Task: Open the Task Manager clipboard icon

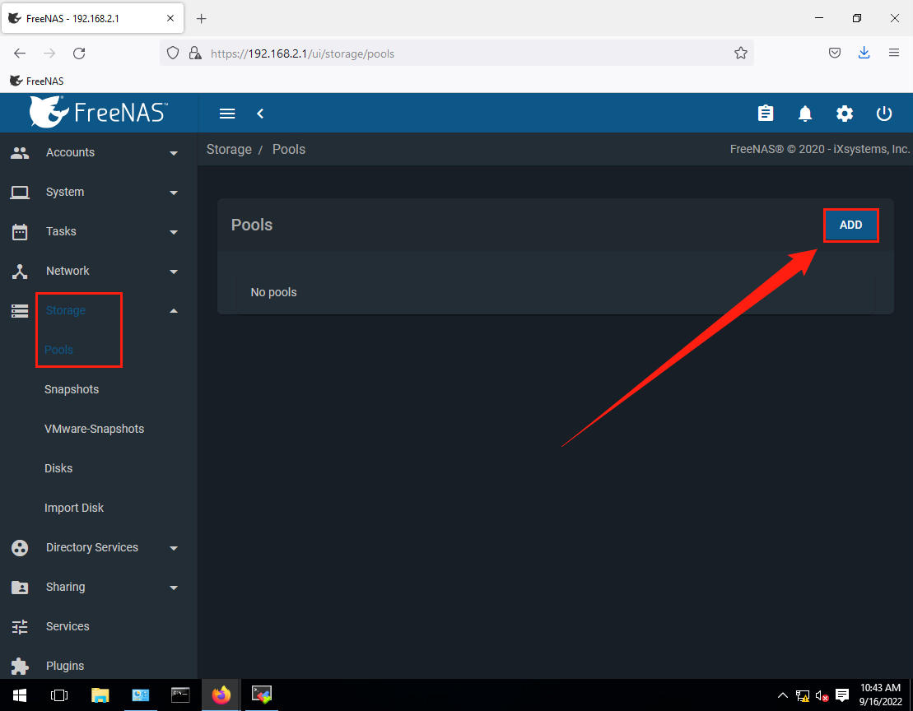Action: click(x=766, y=113)
